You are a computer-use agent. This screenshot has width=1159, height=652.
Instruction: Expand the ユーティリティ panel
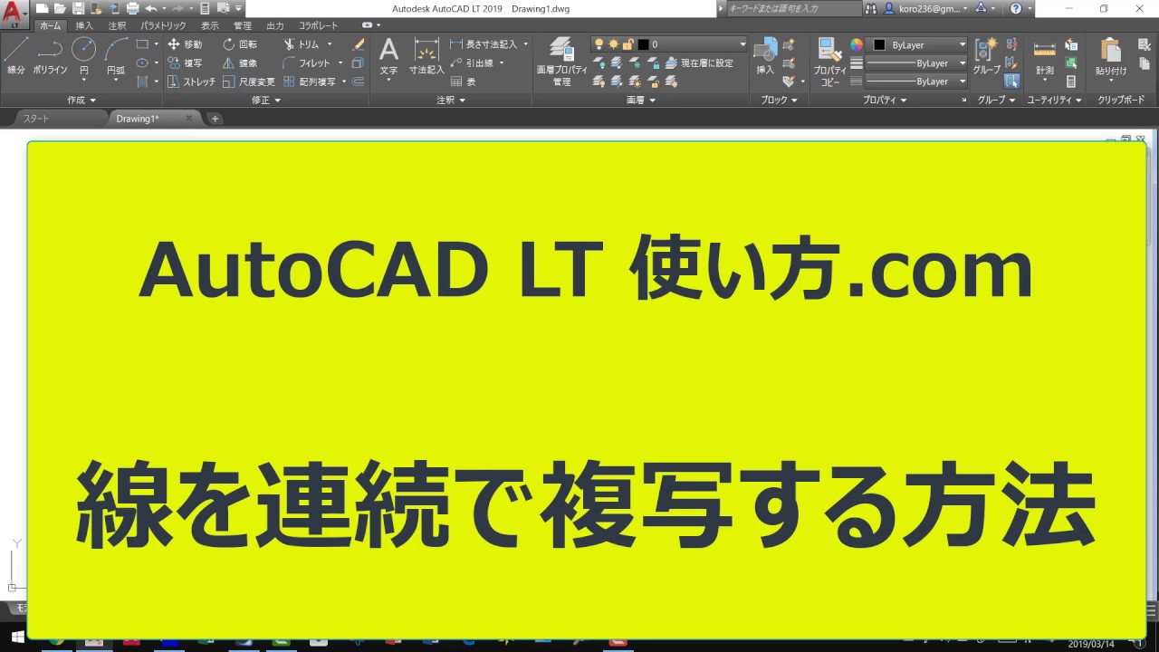(x=1054, y=100)
